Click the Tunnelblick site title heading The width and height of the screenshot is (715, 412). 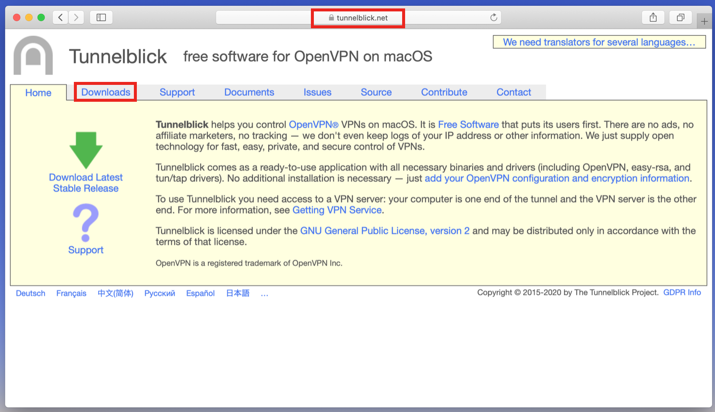pyautogui.click(x=118, y=56)
